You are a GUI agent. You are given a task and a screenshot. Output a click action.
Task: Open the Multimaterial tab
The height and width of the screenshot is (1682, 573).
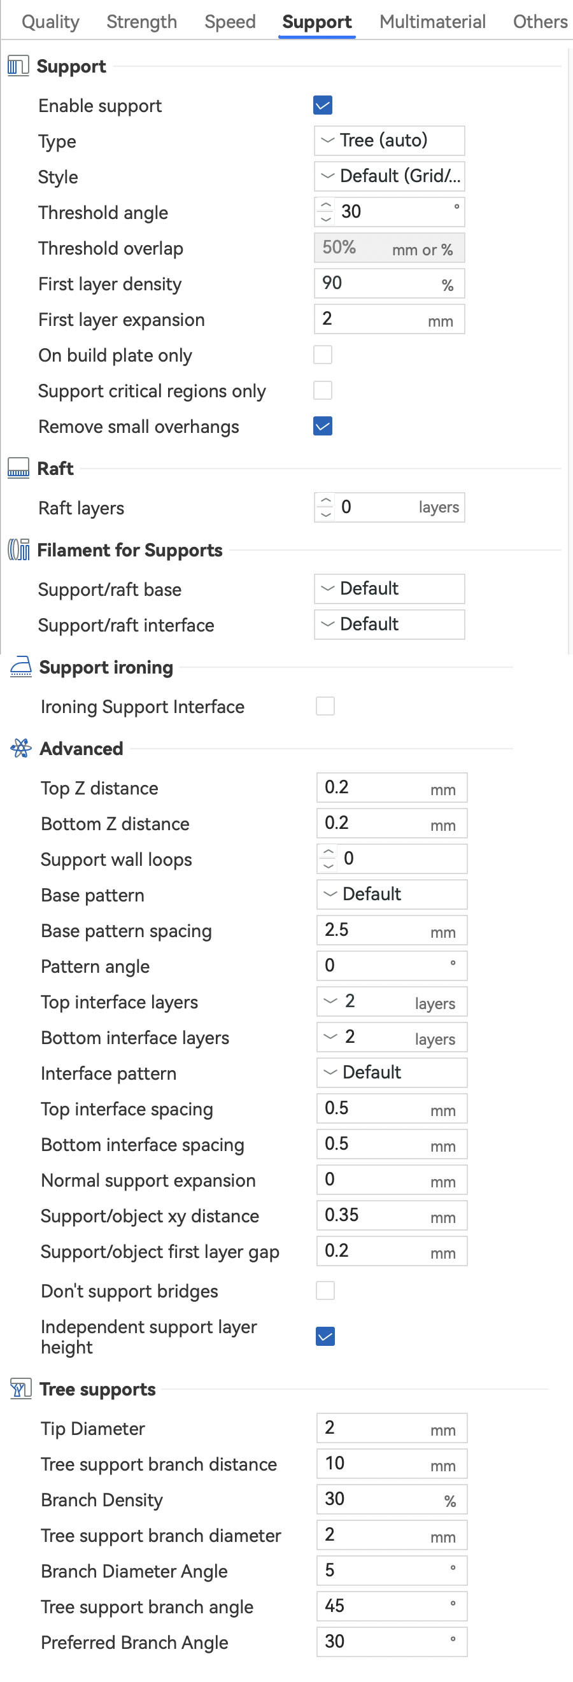tap(432, 22)
